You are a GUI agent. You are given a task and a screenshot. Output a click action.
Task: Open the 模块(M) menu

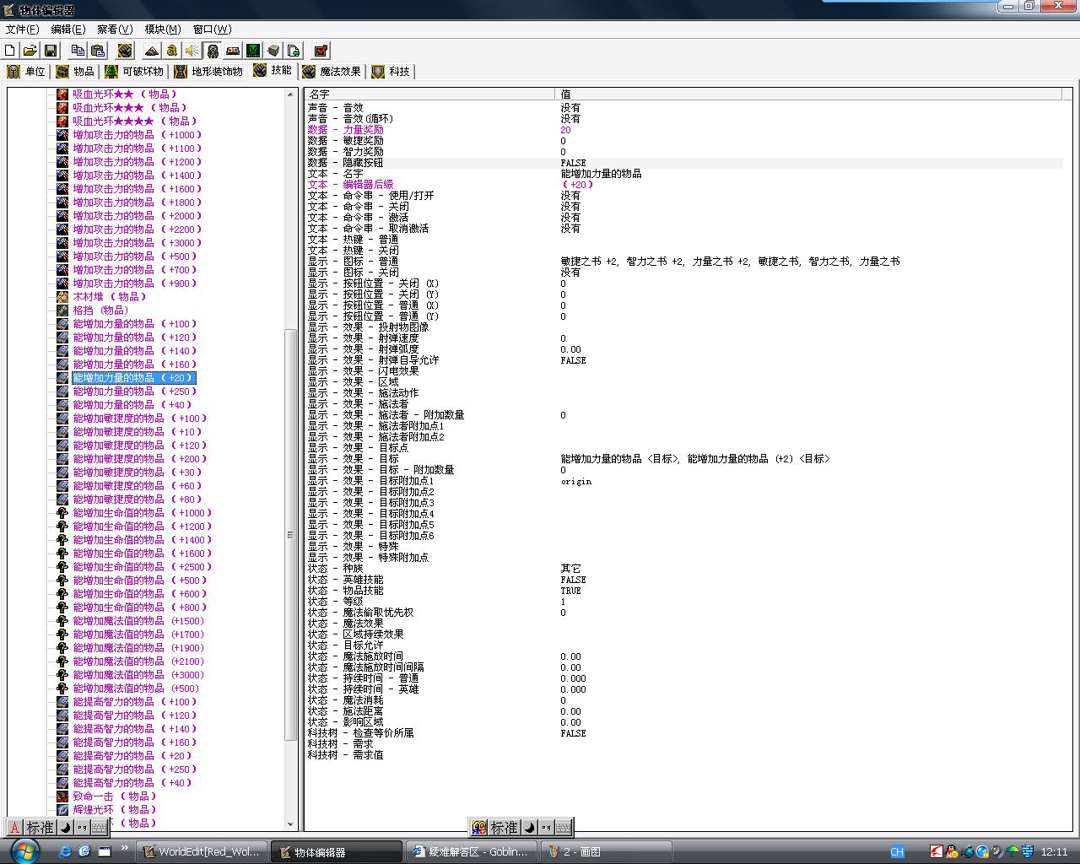[x=163, y=29]
